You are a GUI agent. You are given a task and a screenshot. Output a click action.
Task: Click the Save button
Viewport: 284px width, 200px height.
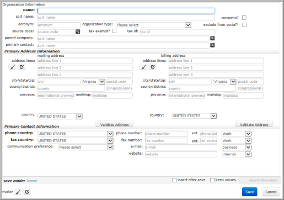click(x=249, y=192)
